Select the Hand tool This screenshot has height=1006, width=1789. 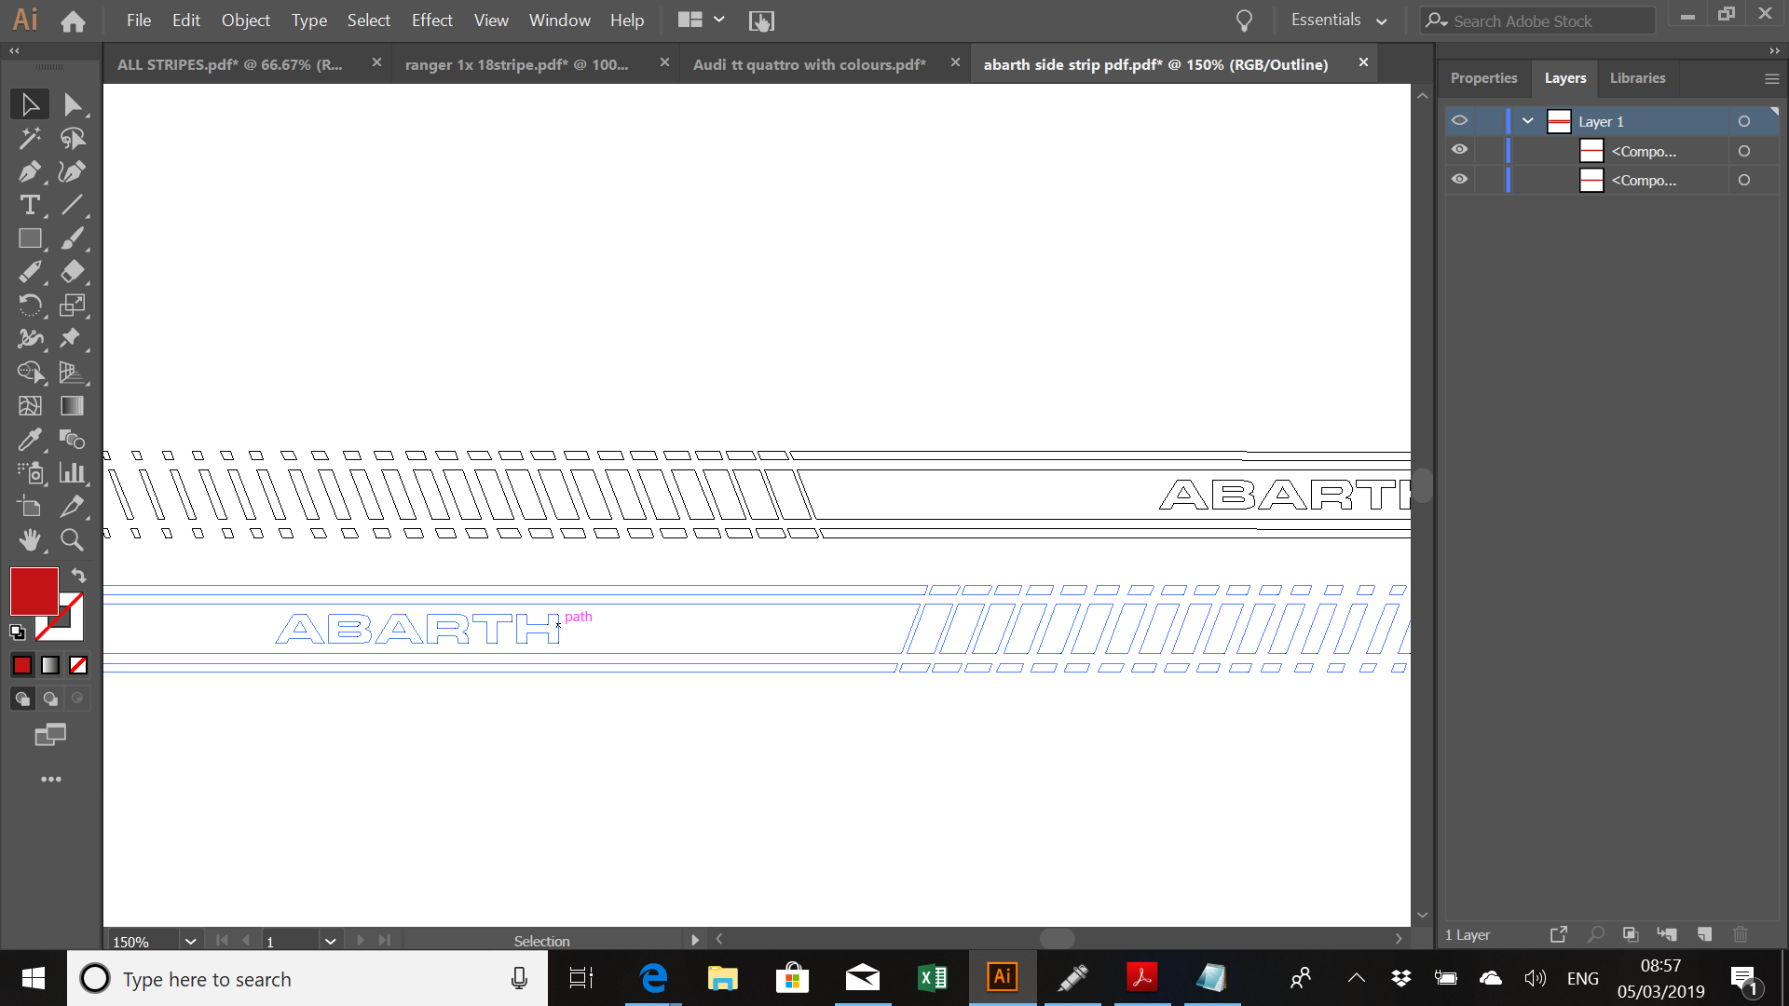[30, 540]
